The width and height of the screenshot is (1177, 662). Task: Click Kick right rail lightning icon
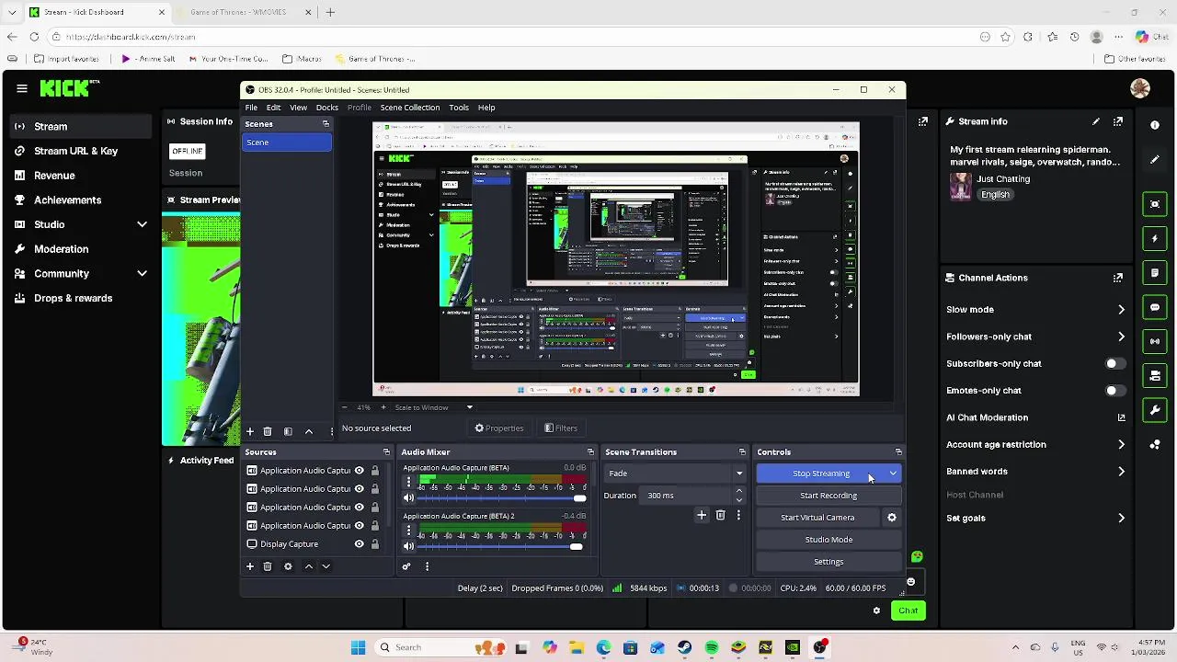click(1155, 239)
